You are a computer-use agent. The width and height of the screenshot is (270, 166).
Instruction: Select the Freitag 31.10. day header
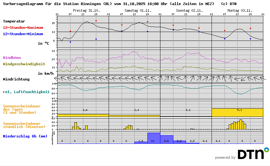click(x=86, y=10)
